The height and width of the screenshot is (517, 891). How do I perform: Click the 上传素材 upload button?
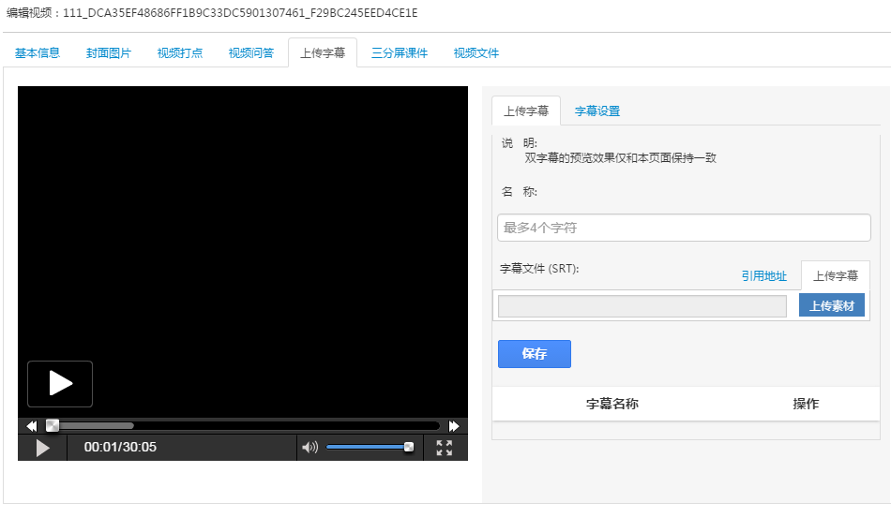(x=831, y=305)
